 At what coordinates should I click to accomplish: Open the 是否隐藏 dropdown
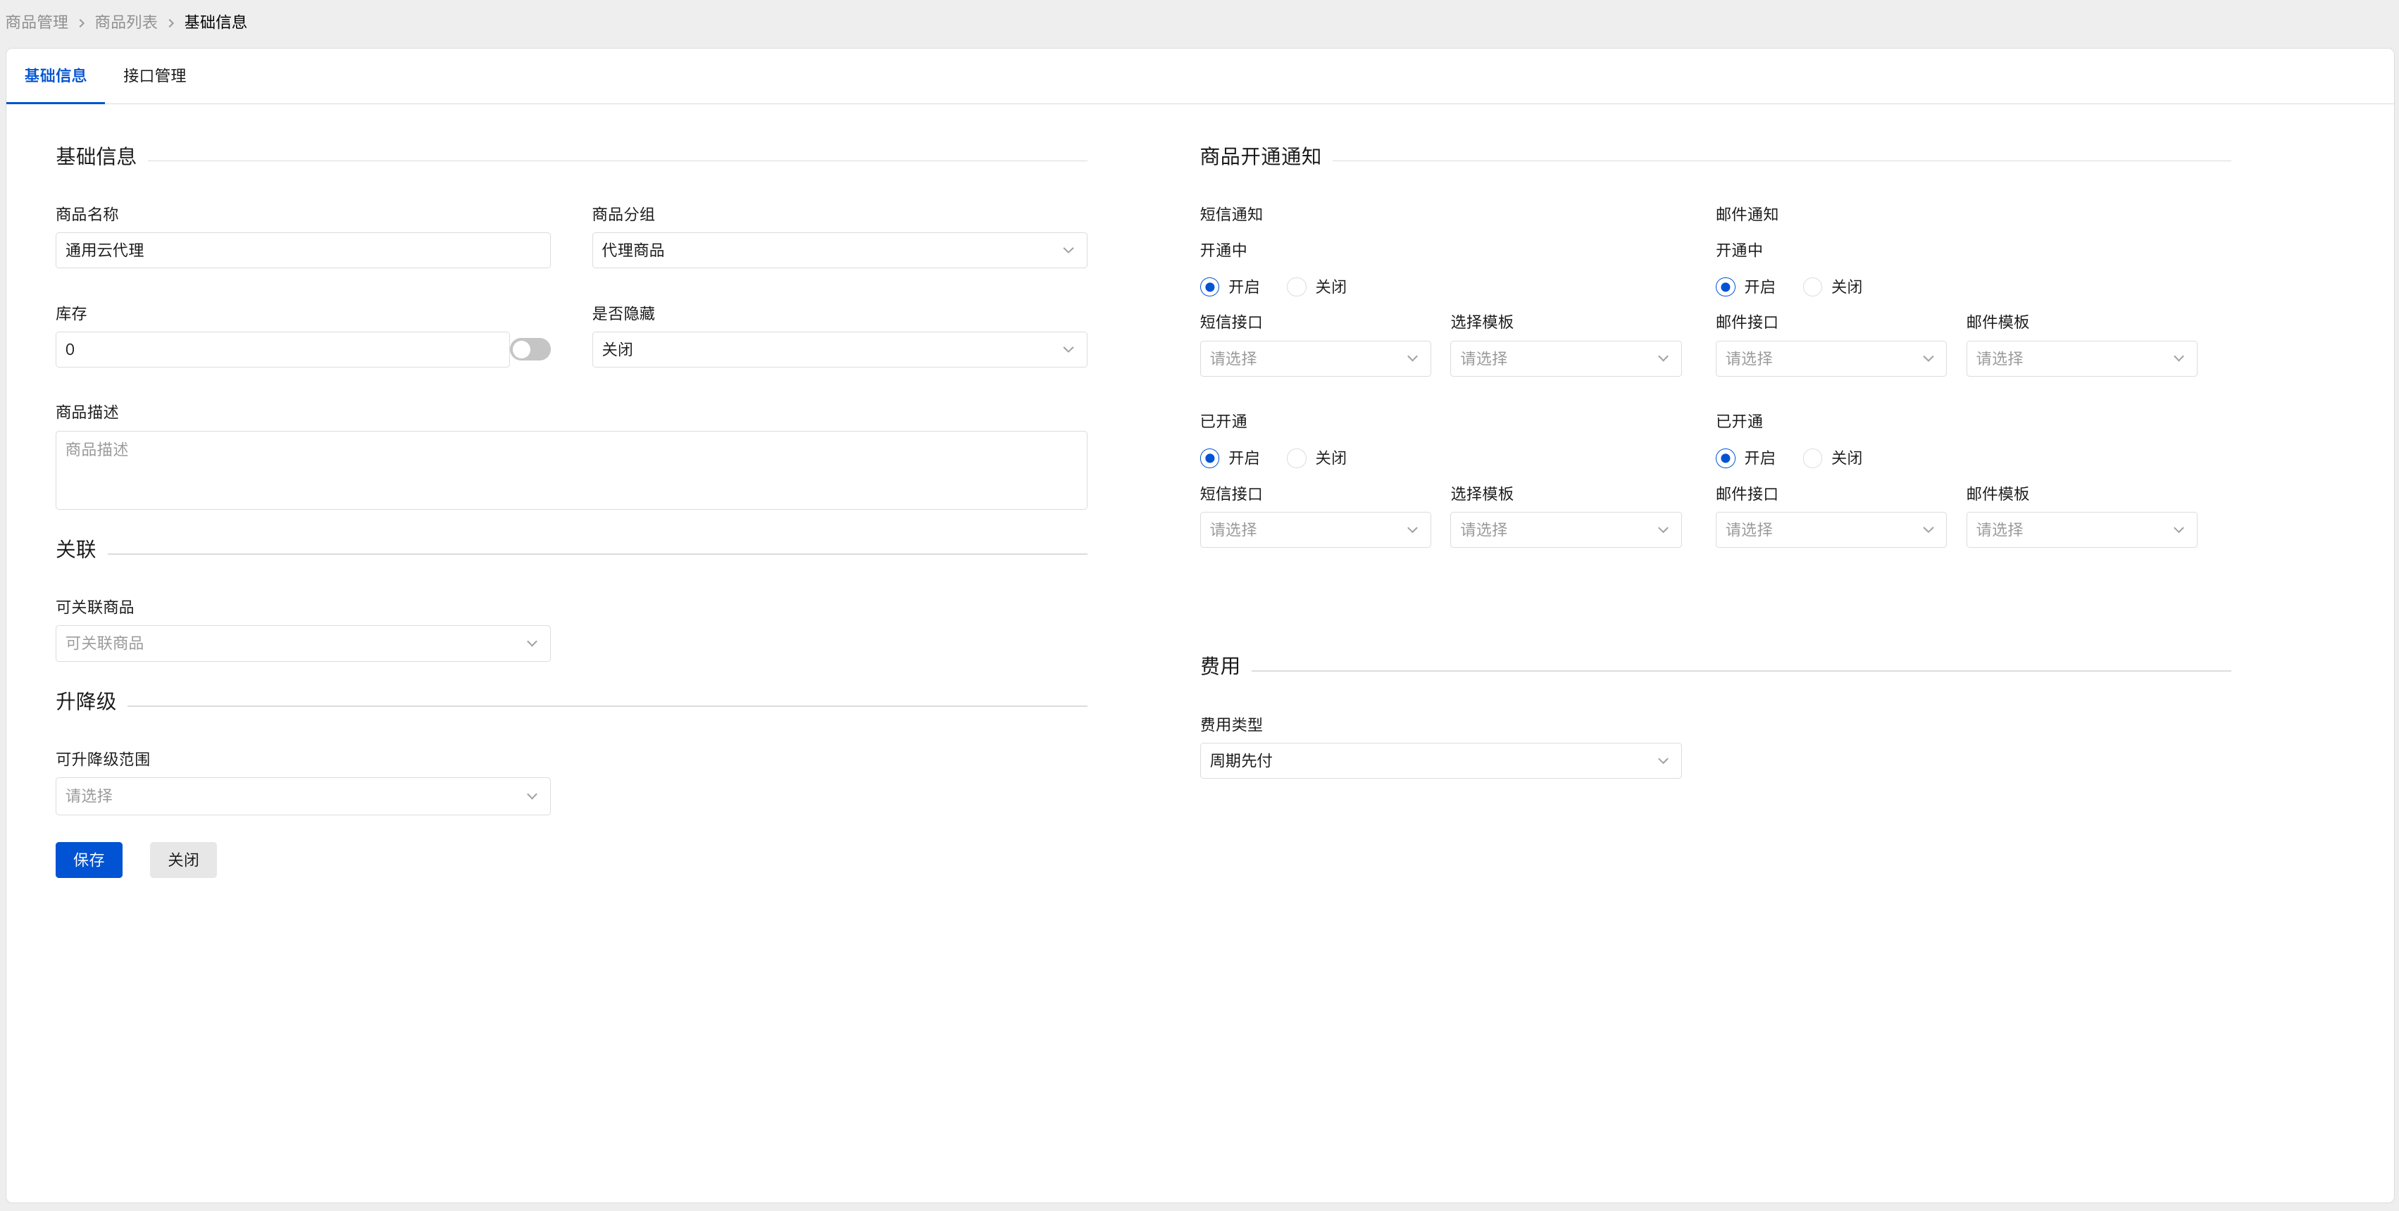(x=839, y=349)
